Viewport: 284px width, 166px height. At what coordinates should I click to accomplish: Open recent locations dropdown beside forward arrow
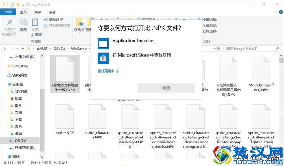pyautogui.click(x=17, y=49)
